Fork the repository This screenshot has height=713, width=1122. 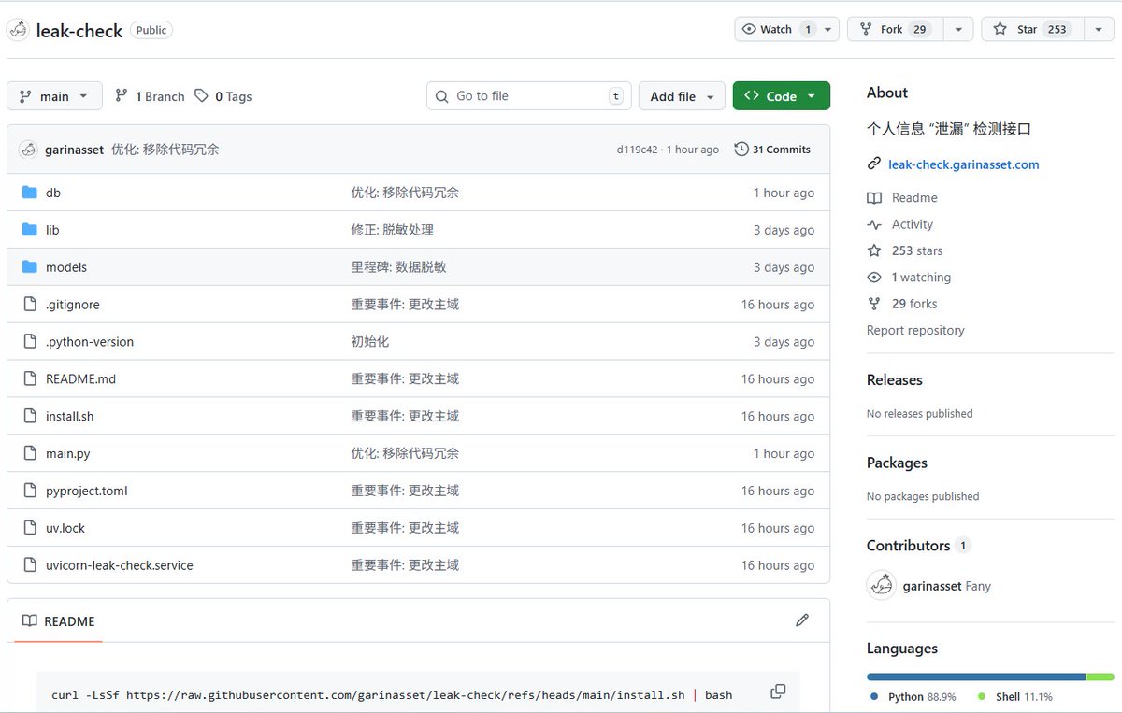pos(896,29)
